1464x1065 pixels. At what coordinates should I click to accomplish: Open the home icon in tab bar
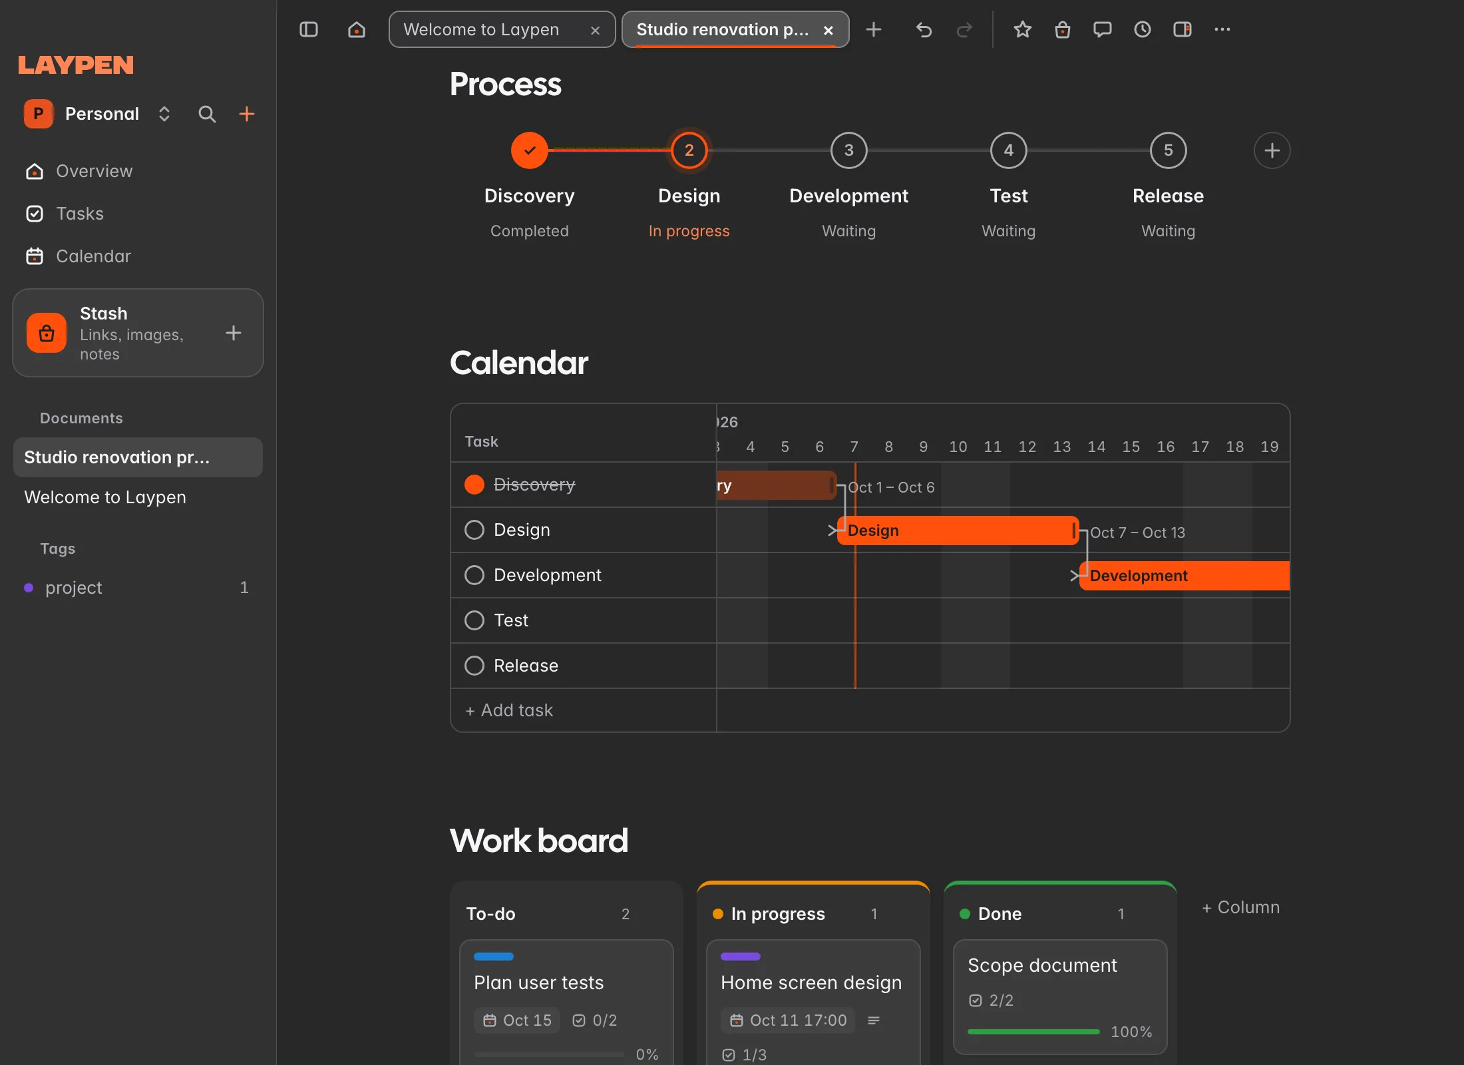point(357,29)
